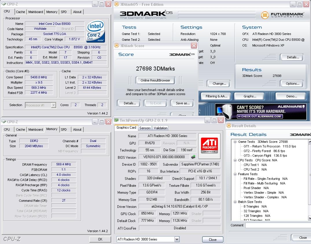This screenshot has height=244, width=311.
Task: Select the 32 Triangles tree item
Action: point(256,211)
